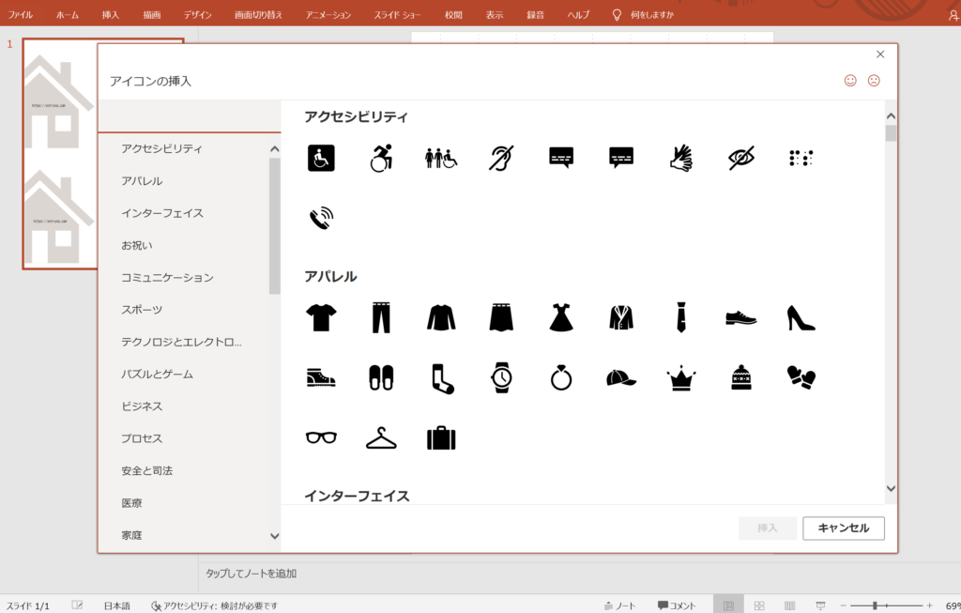Pick the crown icon
The image size is (961, 613).
point(680,378)
